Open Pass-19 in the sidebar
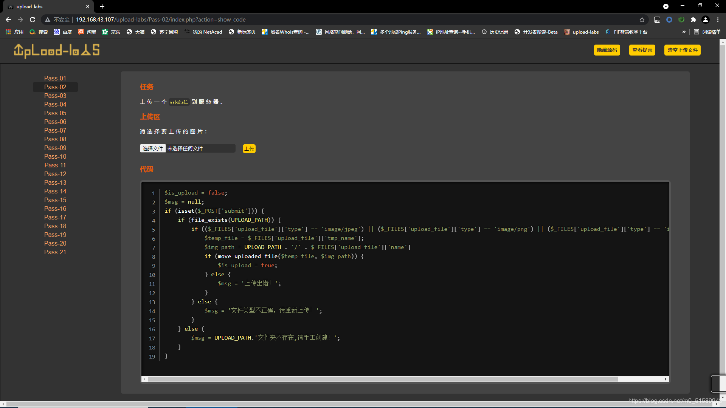 55,235
